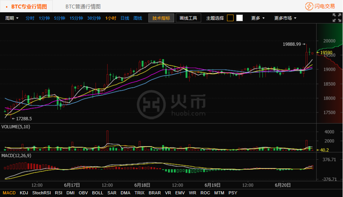
Task: Select 15分钟 interval
Action: [76, 18]
